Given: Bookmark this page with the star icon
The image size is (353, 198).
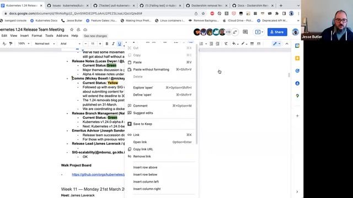Looking at the screenshot, I should click(203, 13).
